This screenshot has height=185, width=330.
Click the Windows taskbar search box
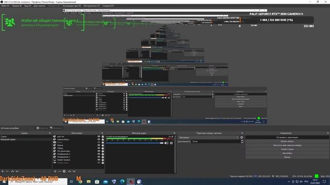(x=38, y=181)
